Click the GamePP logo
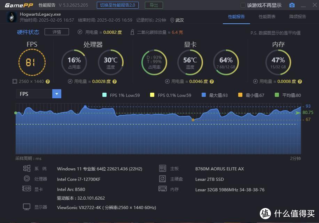This screenshot has width=319, height=223. [19, 5]
